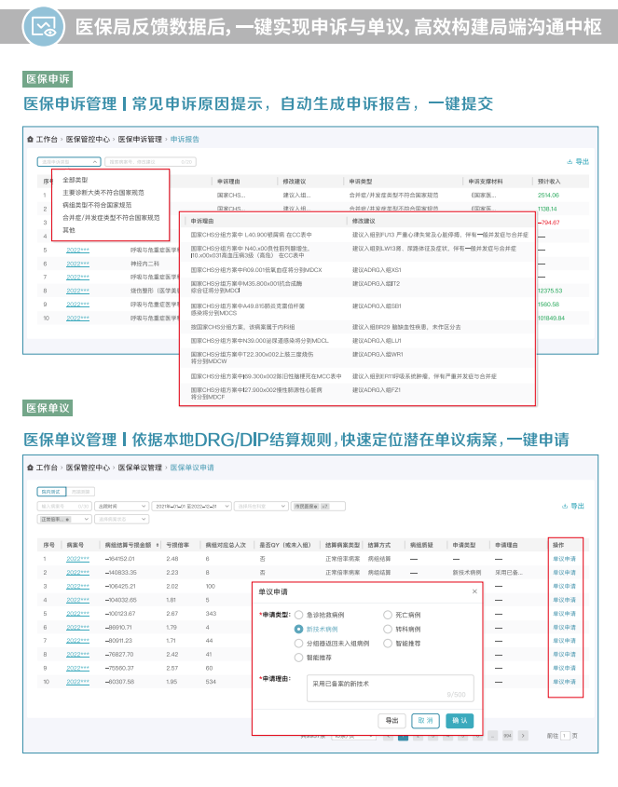Choose 分组器适应未入组病例 radio option
This screenshot has height=787, width=618.
(x=299, y=643)
